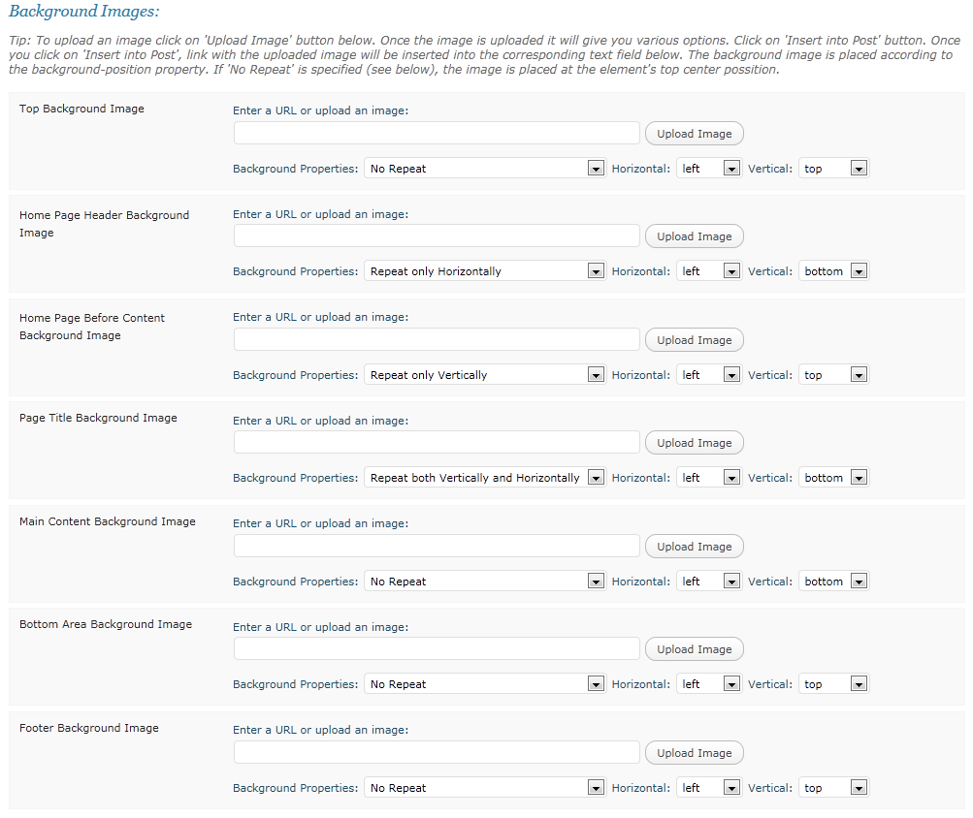Click the Home Page Before Content URL field

click(437, 340)
